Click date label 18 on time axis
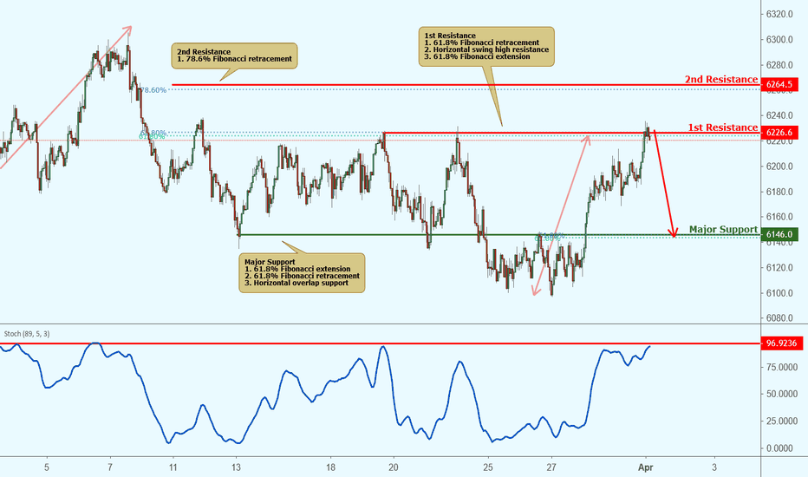 tap(330, 467)
